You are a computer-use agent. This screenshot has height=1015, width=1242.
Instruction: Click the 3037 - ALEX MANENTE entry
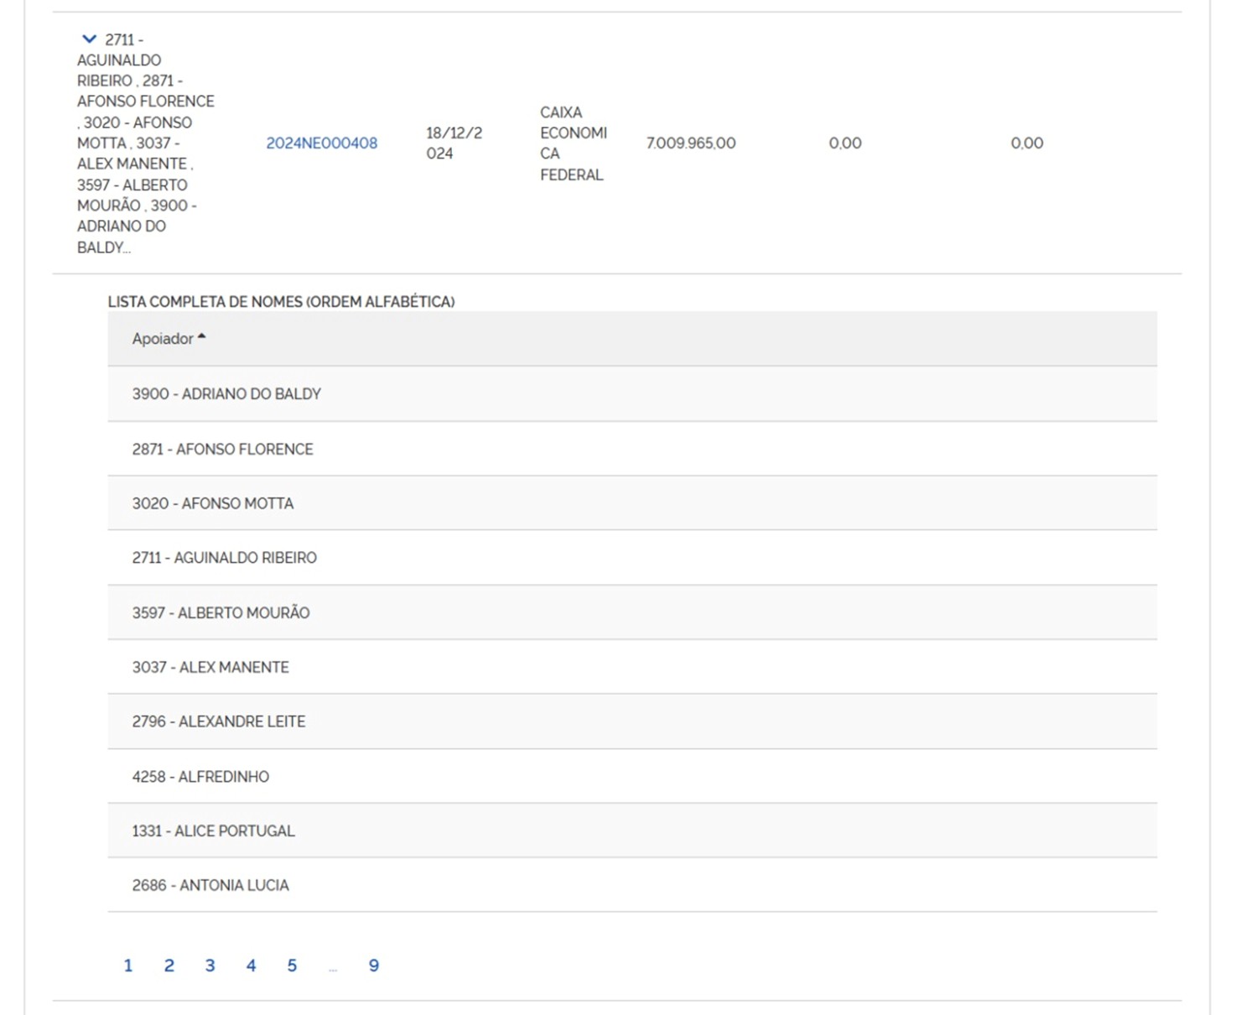click(x=210, y=668)
